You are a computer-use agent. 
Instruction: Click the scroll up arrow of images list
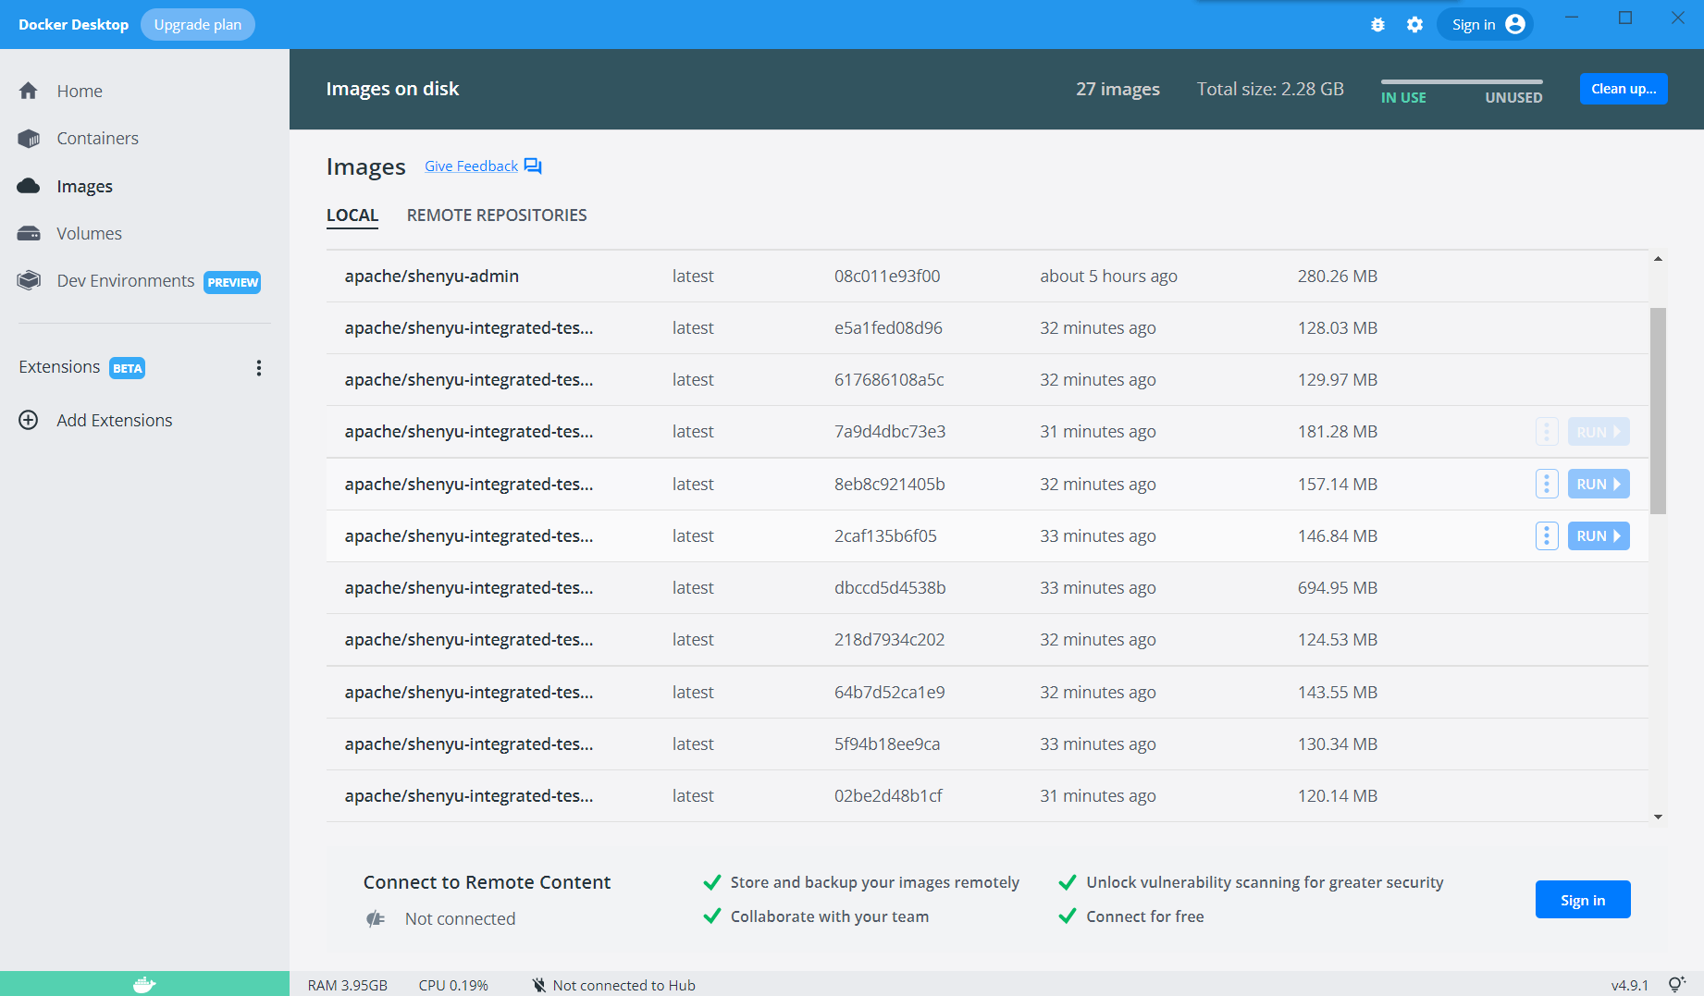click(1658, 259)
